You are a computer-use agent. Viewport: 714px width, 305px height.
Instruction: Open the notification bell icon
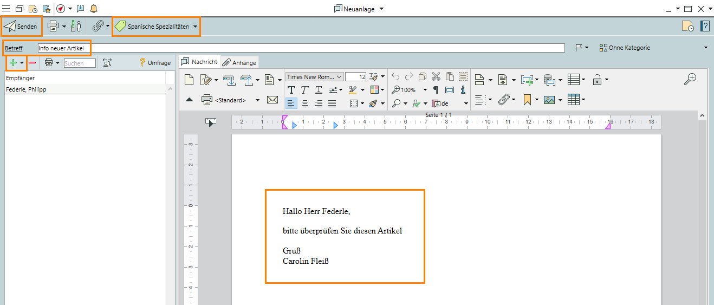[94, 9]
